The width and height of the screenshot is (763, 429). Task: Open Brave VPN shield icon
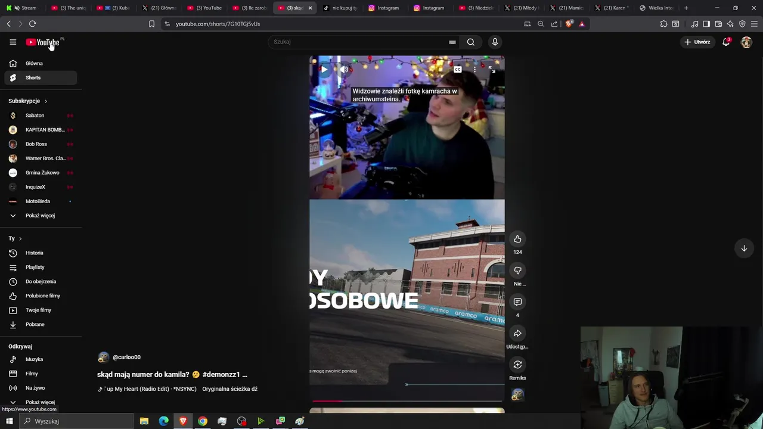coord(742,24)
